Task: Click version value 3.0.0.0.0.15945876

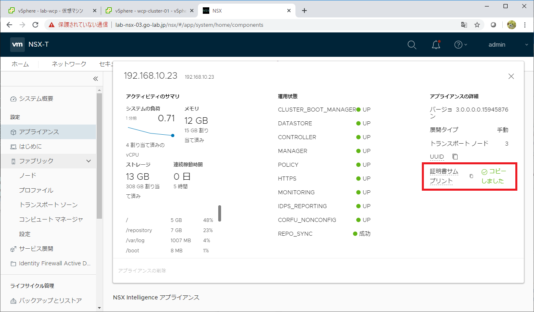Action: point(482,110)
